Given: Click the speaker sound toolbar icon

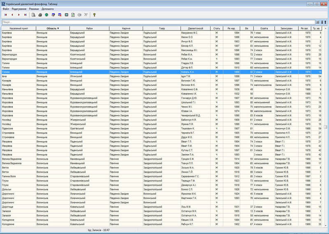Looking at the screenshot, I should [79, 15].
